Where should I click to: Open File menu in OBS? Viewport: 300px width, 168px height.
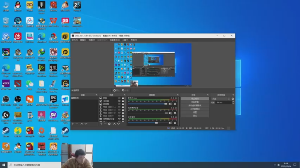click(x=75, y=40)
